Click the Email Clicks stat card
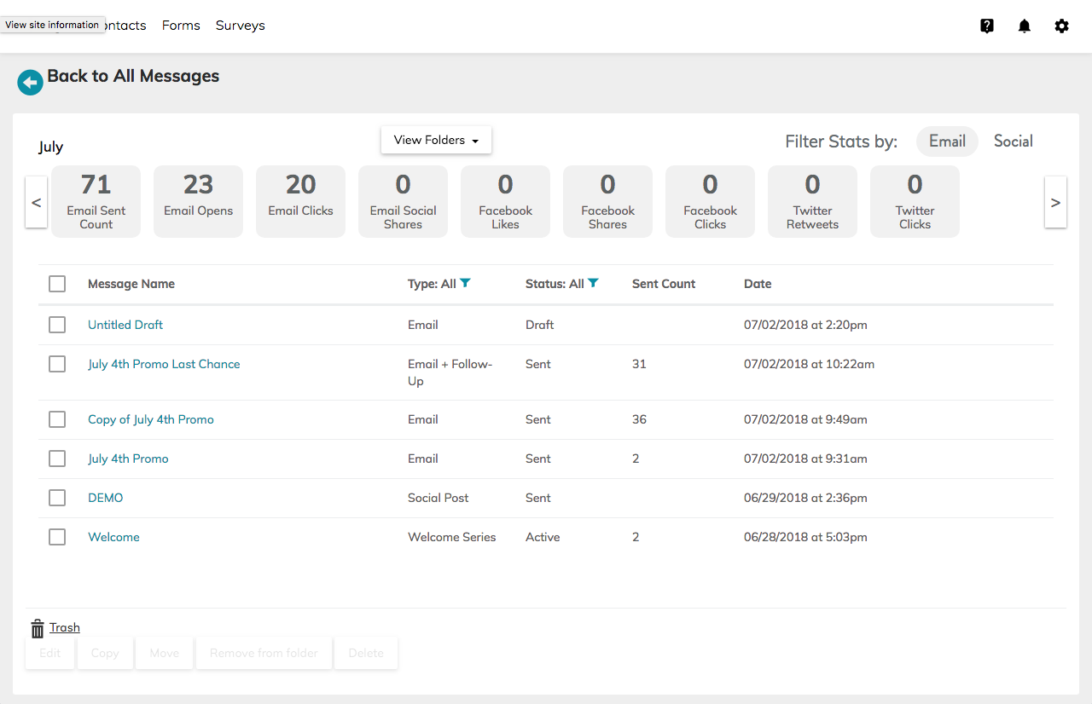The height and width of the screenshot is (704, 1092). [x=300, y=201]
